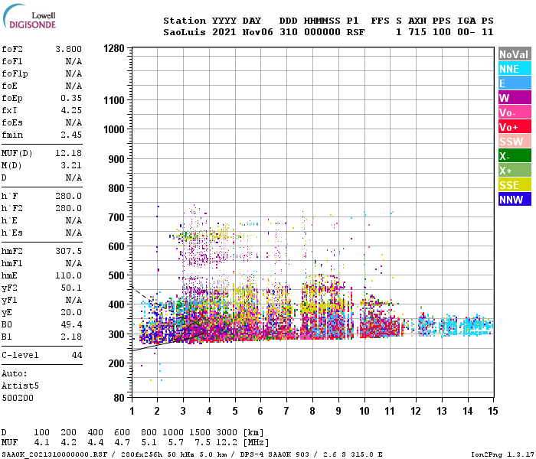Click the 15 MHz x-axis label
Image resolution: width=536 pixels, height=459 pixels.
coord(493,411)
